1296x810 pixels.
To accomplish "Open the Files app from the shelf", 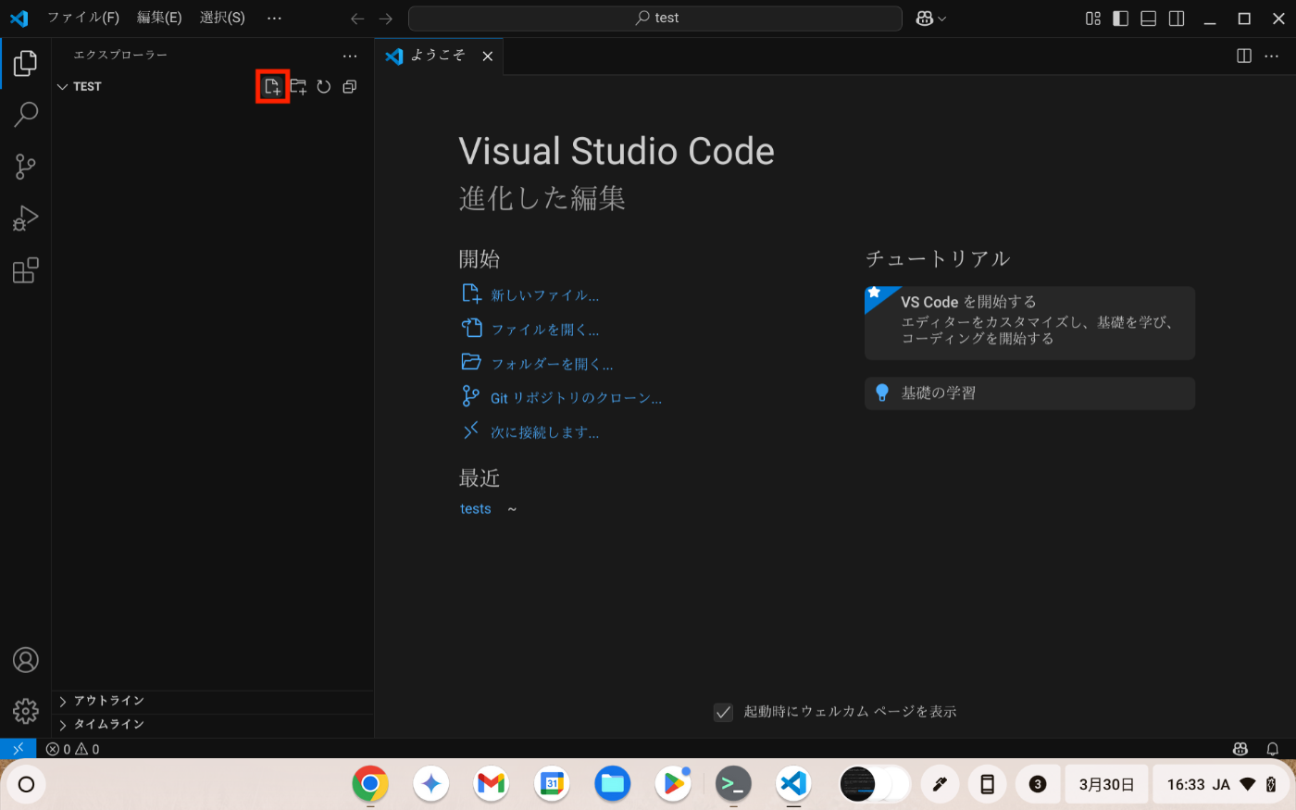I will point(613,784).
